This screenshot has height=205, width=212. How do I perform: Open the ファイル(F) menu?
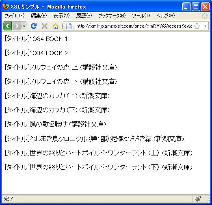point(15,16)
